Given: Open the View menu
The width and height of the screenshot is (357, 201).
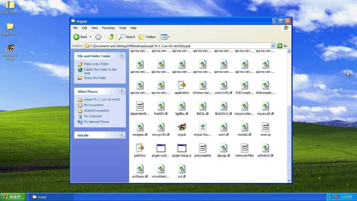Looking at the screenshot, I should 95,28.
